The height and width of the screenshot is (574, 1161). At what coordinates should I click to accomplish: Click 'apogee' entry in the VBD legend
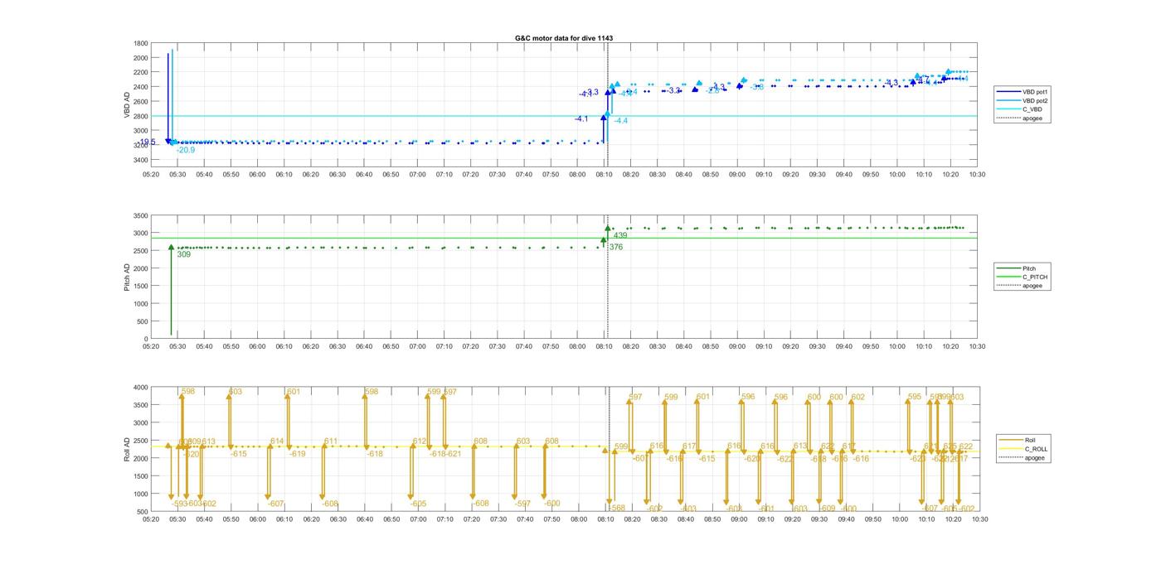(x=1032, y=118)
